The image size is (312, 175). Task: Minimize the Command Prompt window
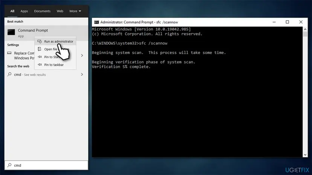(x=274, y=22)
